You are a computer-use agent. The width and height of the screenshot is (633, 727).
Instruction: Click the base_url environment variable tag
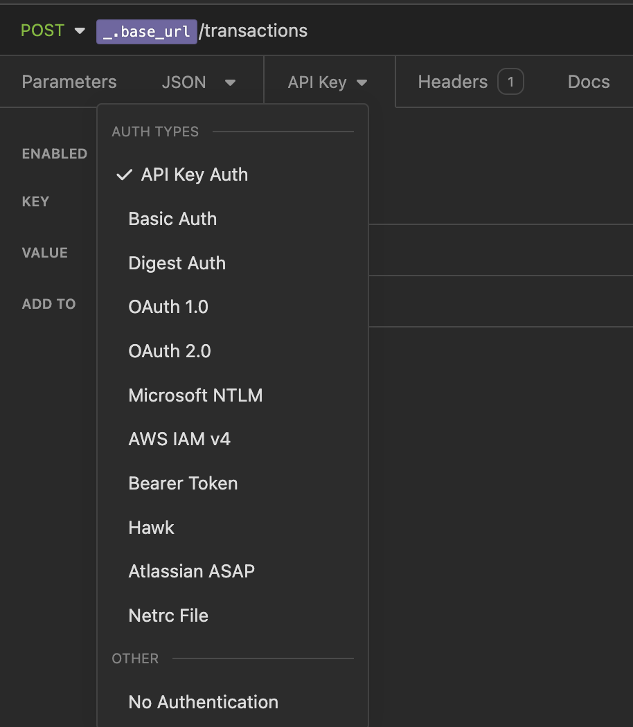[x=146, y=31]
